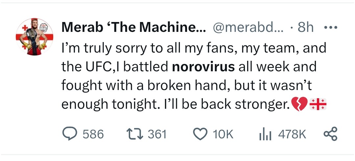Click the tweet's first line starting "I'm truly sorry"

coord(194,48)
